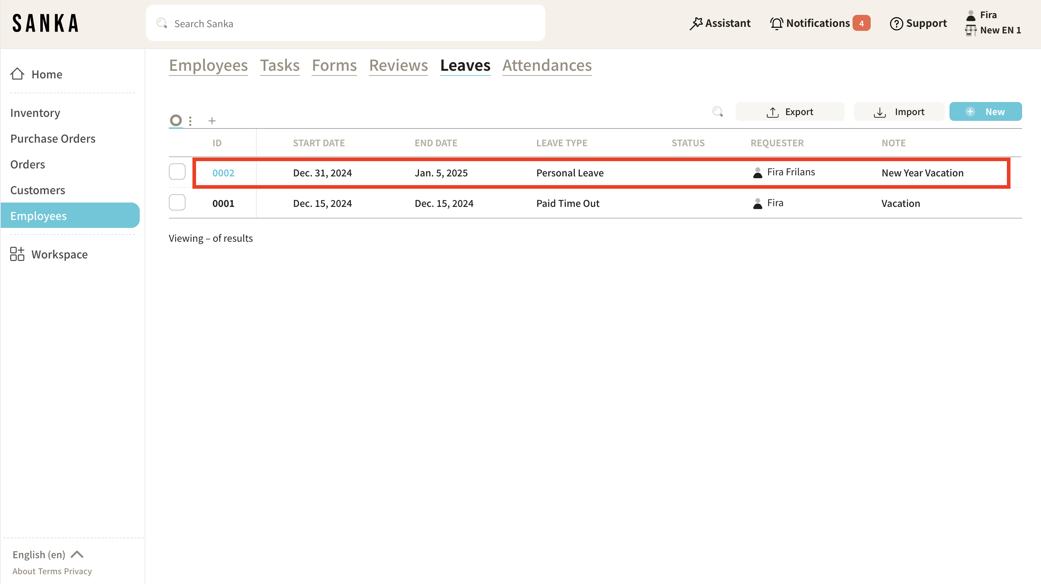1041x584 pixels.
Task: Switch to the Reviews tab
Action: tap(398, 65)
